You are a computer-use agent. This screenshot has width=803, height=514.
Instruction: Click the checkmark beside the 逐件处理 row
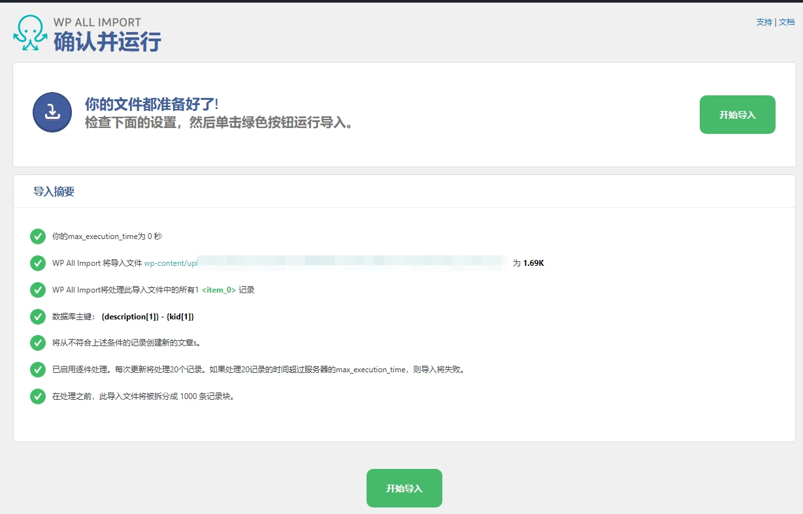37,369
